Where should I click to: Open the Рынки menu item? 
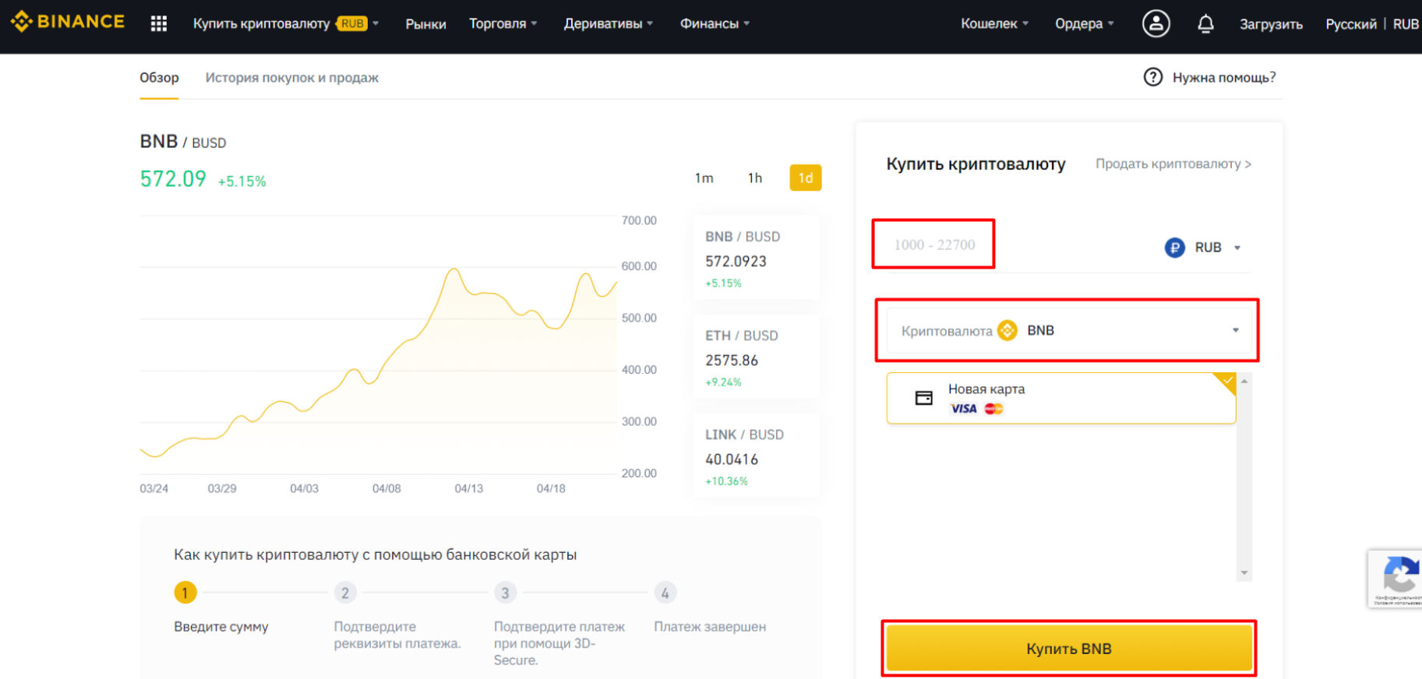425,24
